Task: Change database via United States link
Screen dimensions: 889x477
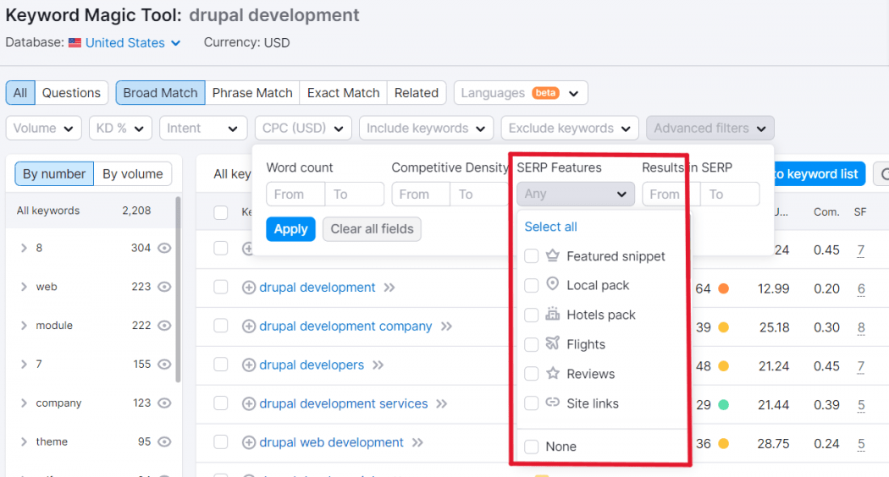Action: pos(133,43)
